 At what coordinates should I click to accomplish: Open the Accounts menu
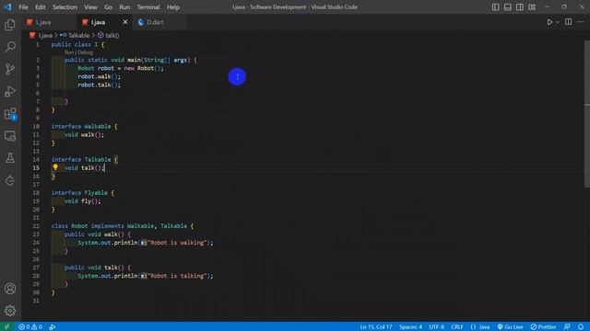point(10,289)
